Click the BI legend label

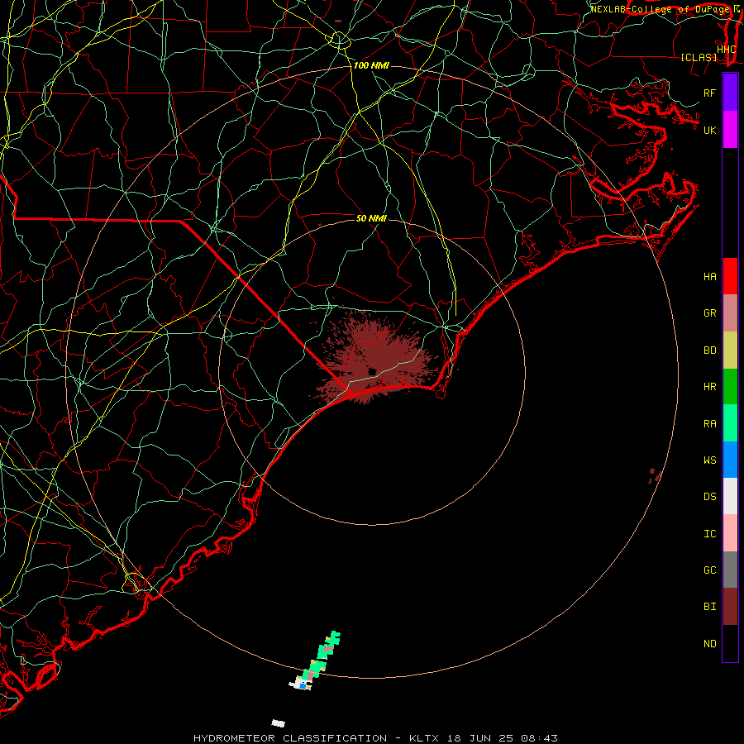coord(710,607)
